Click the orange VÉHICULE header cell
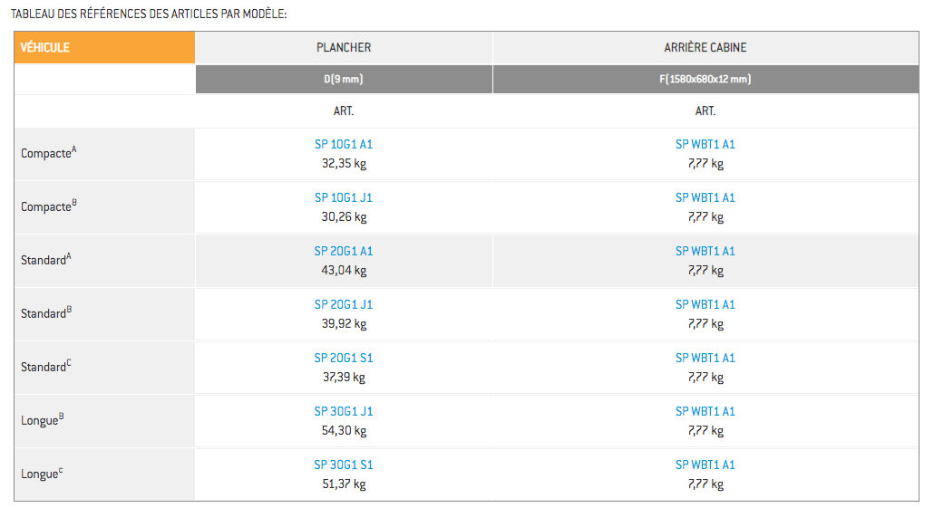The image size is (934, 508). pyautogui.click(x=104, y=48)
